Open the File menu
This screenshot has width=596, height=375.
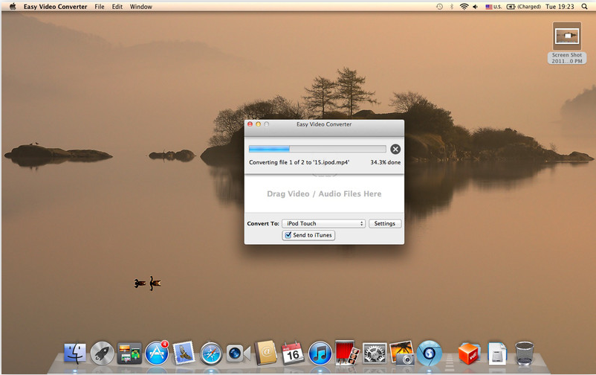tap(100, 7)
